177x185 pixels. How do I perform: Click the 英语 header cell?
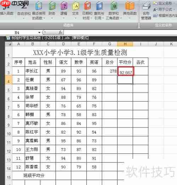[94, 62]
